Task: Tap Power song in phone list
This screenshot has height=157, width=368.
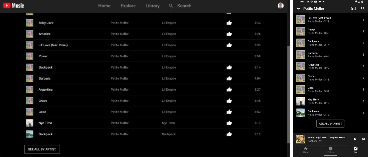Action: pos(330,31)
